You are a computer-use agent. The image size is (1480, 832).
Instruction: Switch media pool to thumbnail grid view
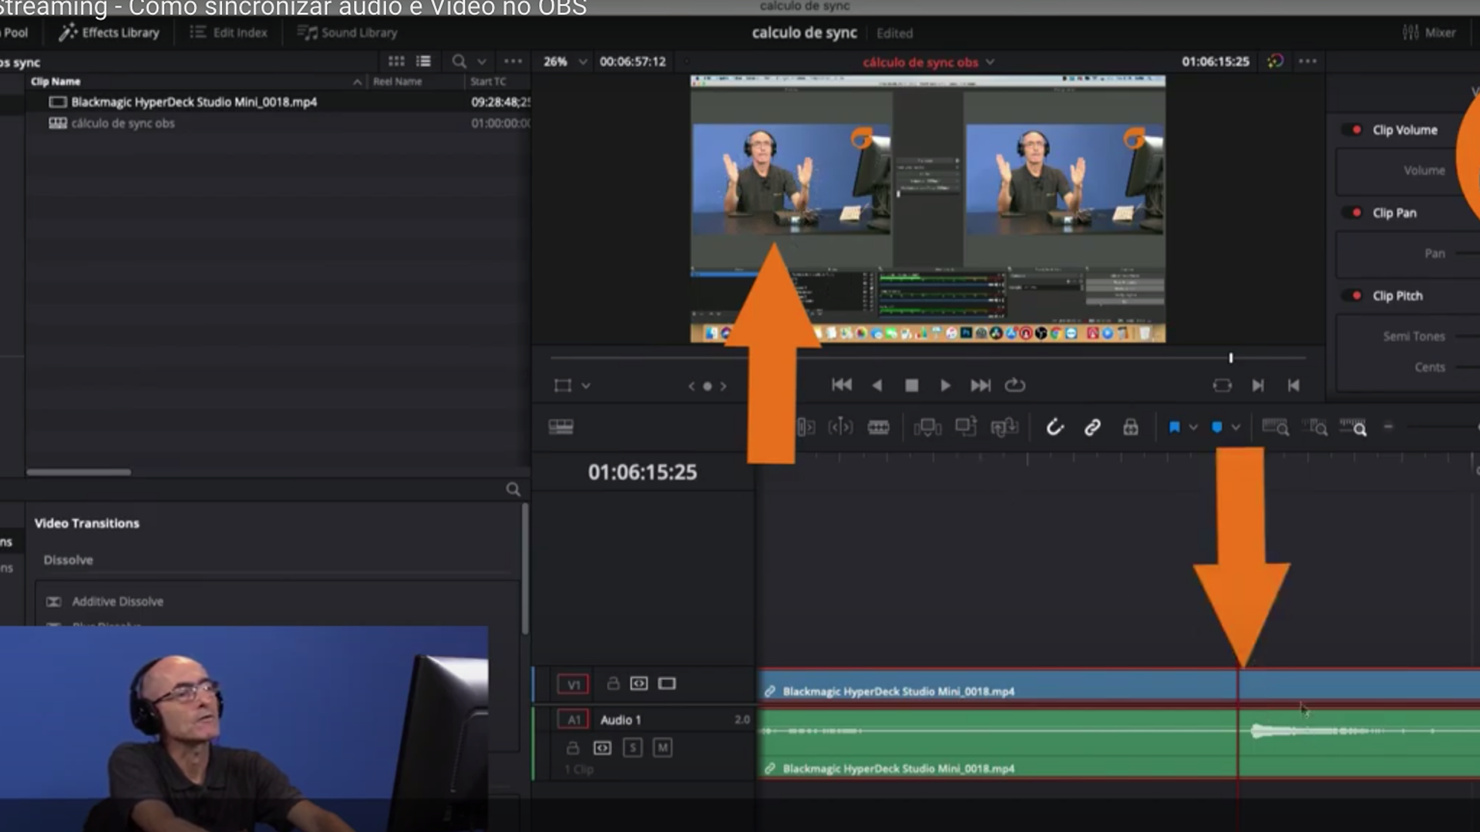(x=396, y=61)
